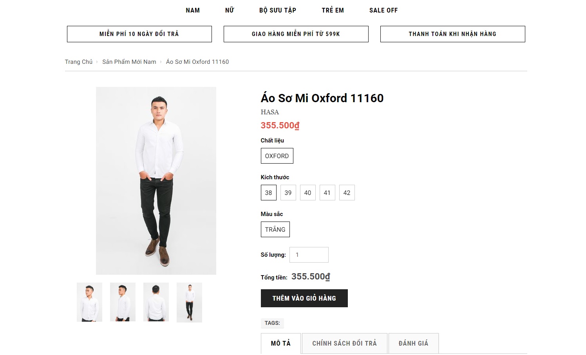Open the ĐÁNH GIÁ reviews tab
586x355 pixels.
(x=413, y=343)
